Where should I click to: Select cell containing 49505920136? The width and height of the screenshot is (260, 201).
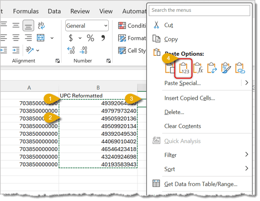pyautogui.click(x=98, y=118)
